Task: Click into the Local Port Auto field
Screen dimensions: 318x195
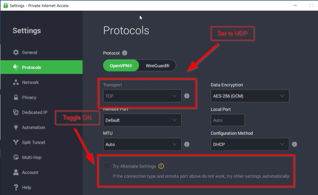Action: pyautogui.click(x=228, y=120)
